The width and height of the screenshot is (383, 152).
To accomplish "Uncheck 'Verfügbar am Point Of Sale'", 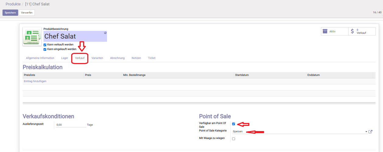I will (234, 124).
